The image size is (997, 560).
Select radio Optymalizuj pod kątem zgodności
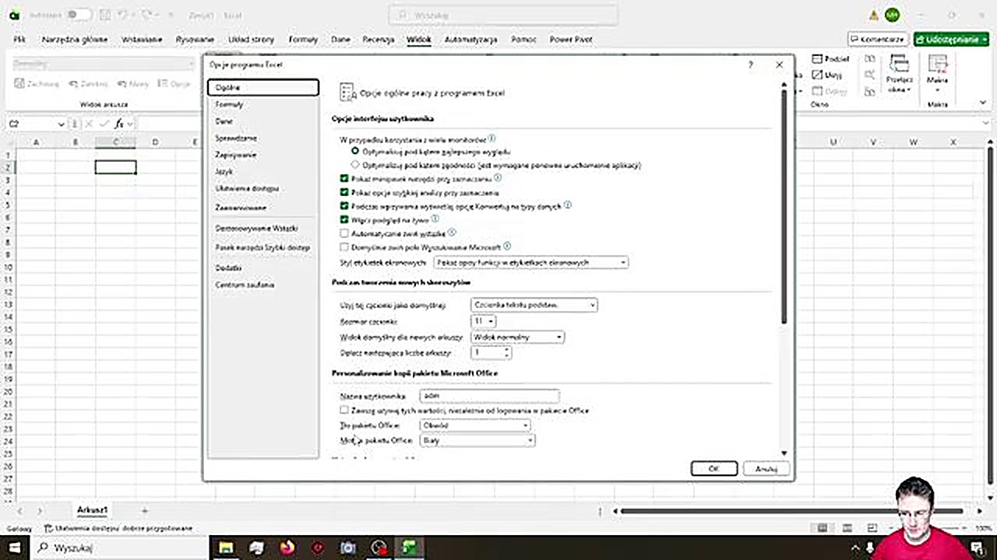pyautogui.click(x=355, y=165)
